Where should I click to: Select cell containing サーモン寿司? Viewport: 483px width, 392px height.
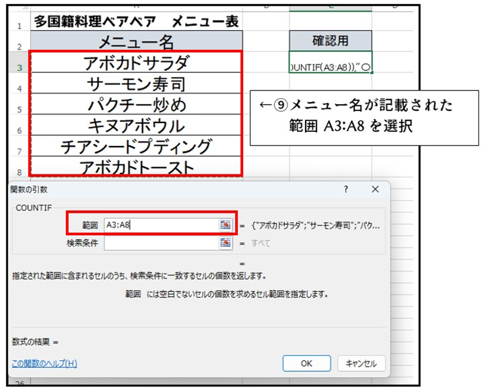coord(136,83)
